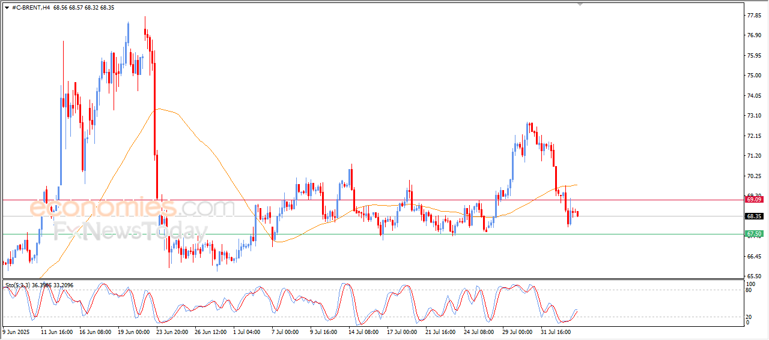Click the 9 Jul 16:00 time label
The image size is (769, 340).
coord(323,331)
